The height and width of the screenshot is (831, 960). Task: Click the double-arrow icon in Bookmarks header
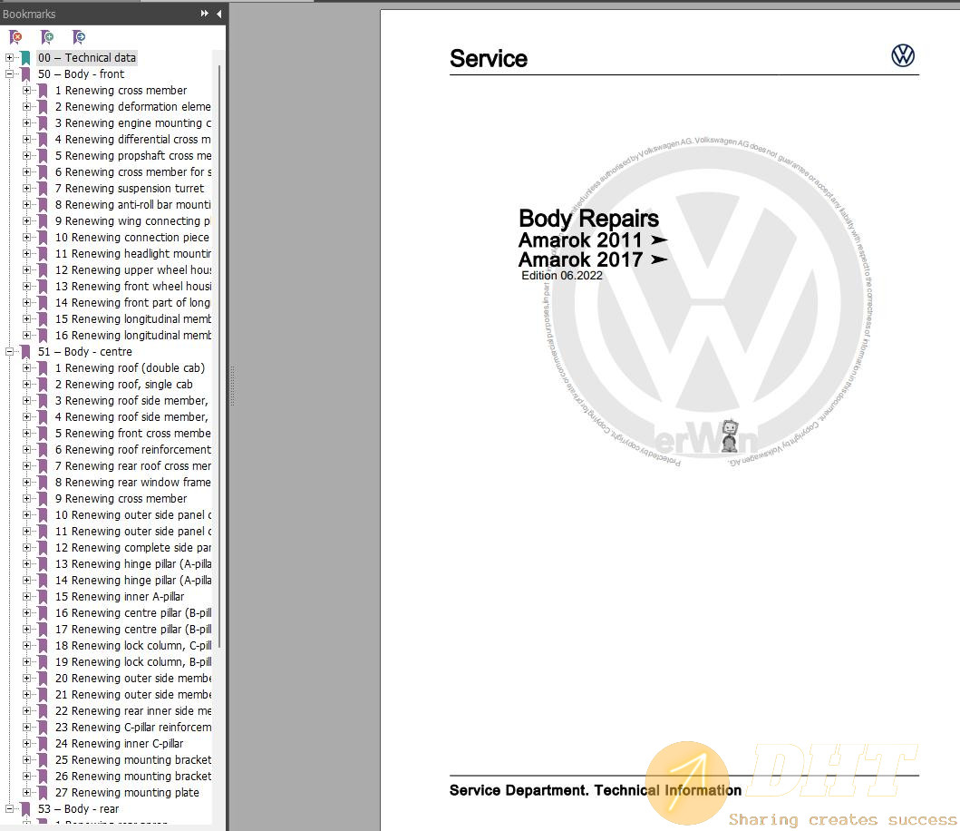205,14
